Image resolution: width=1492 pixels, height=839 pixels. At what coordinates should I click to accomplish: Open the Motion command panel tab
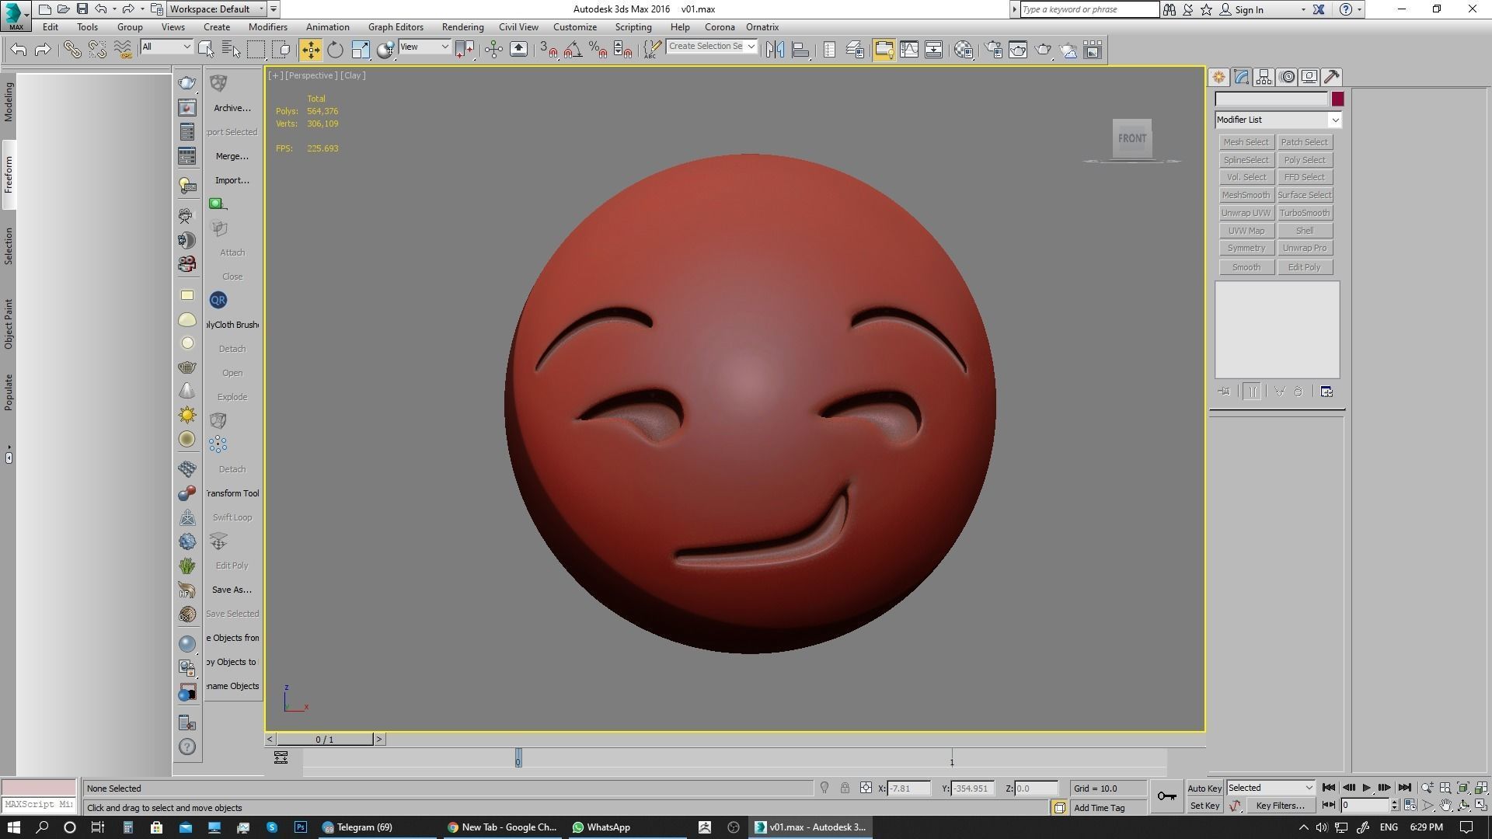click(x=1287, y=77)
